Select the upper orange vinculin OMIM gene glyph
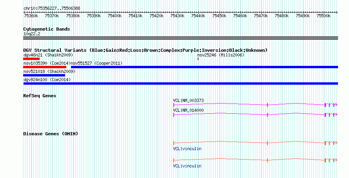This screenshot has width=349, height=178. click(x=256, y=143)
